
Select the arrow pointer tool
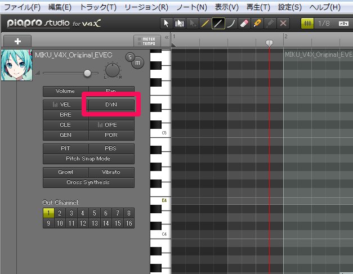click(167, 24)
